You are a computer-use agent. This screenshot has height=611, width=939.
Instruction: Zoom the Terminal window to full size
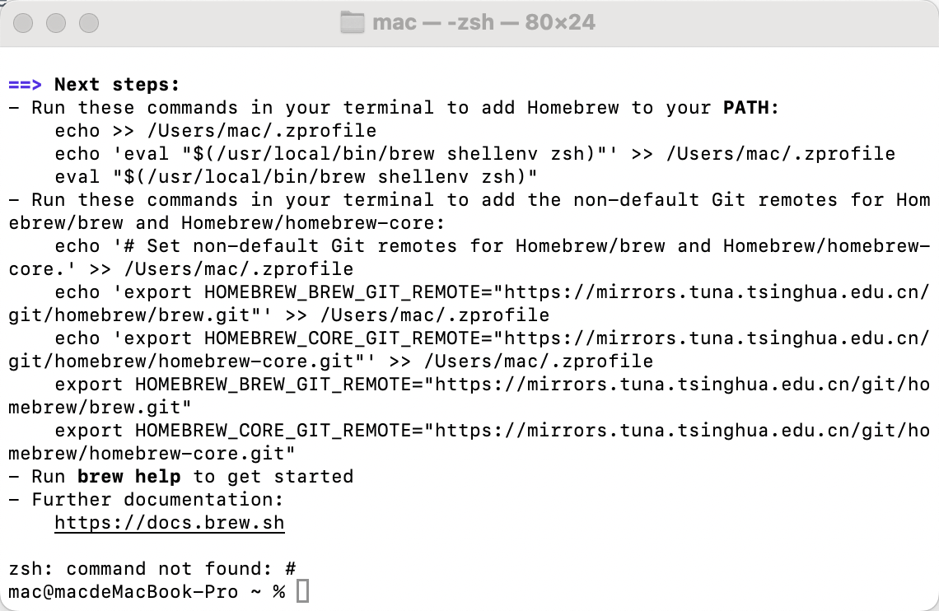tap(89, 23)
